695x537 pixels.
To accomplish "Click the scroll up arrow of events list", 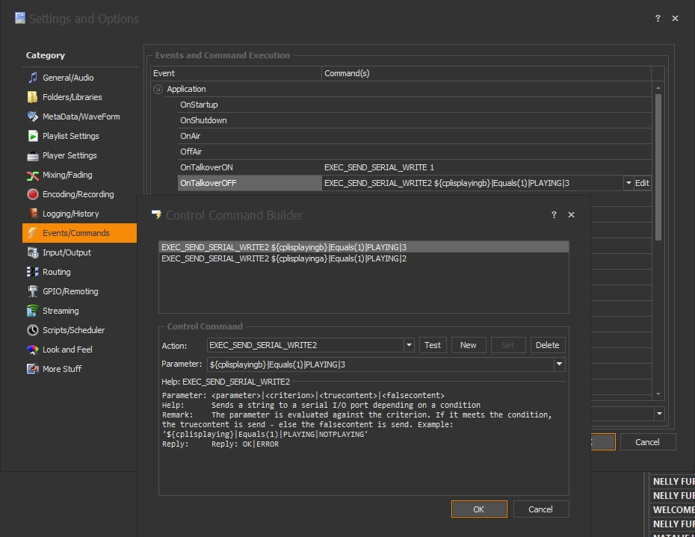I will pos(658,89).
